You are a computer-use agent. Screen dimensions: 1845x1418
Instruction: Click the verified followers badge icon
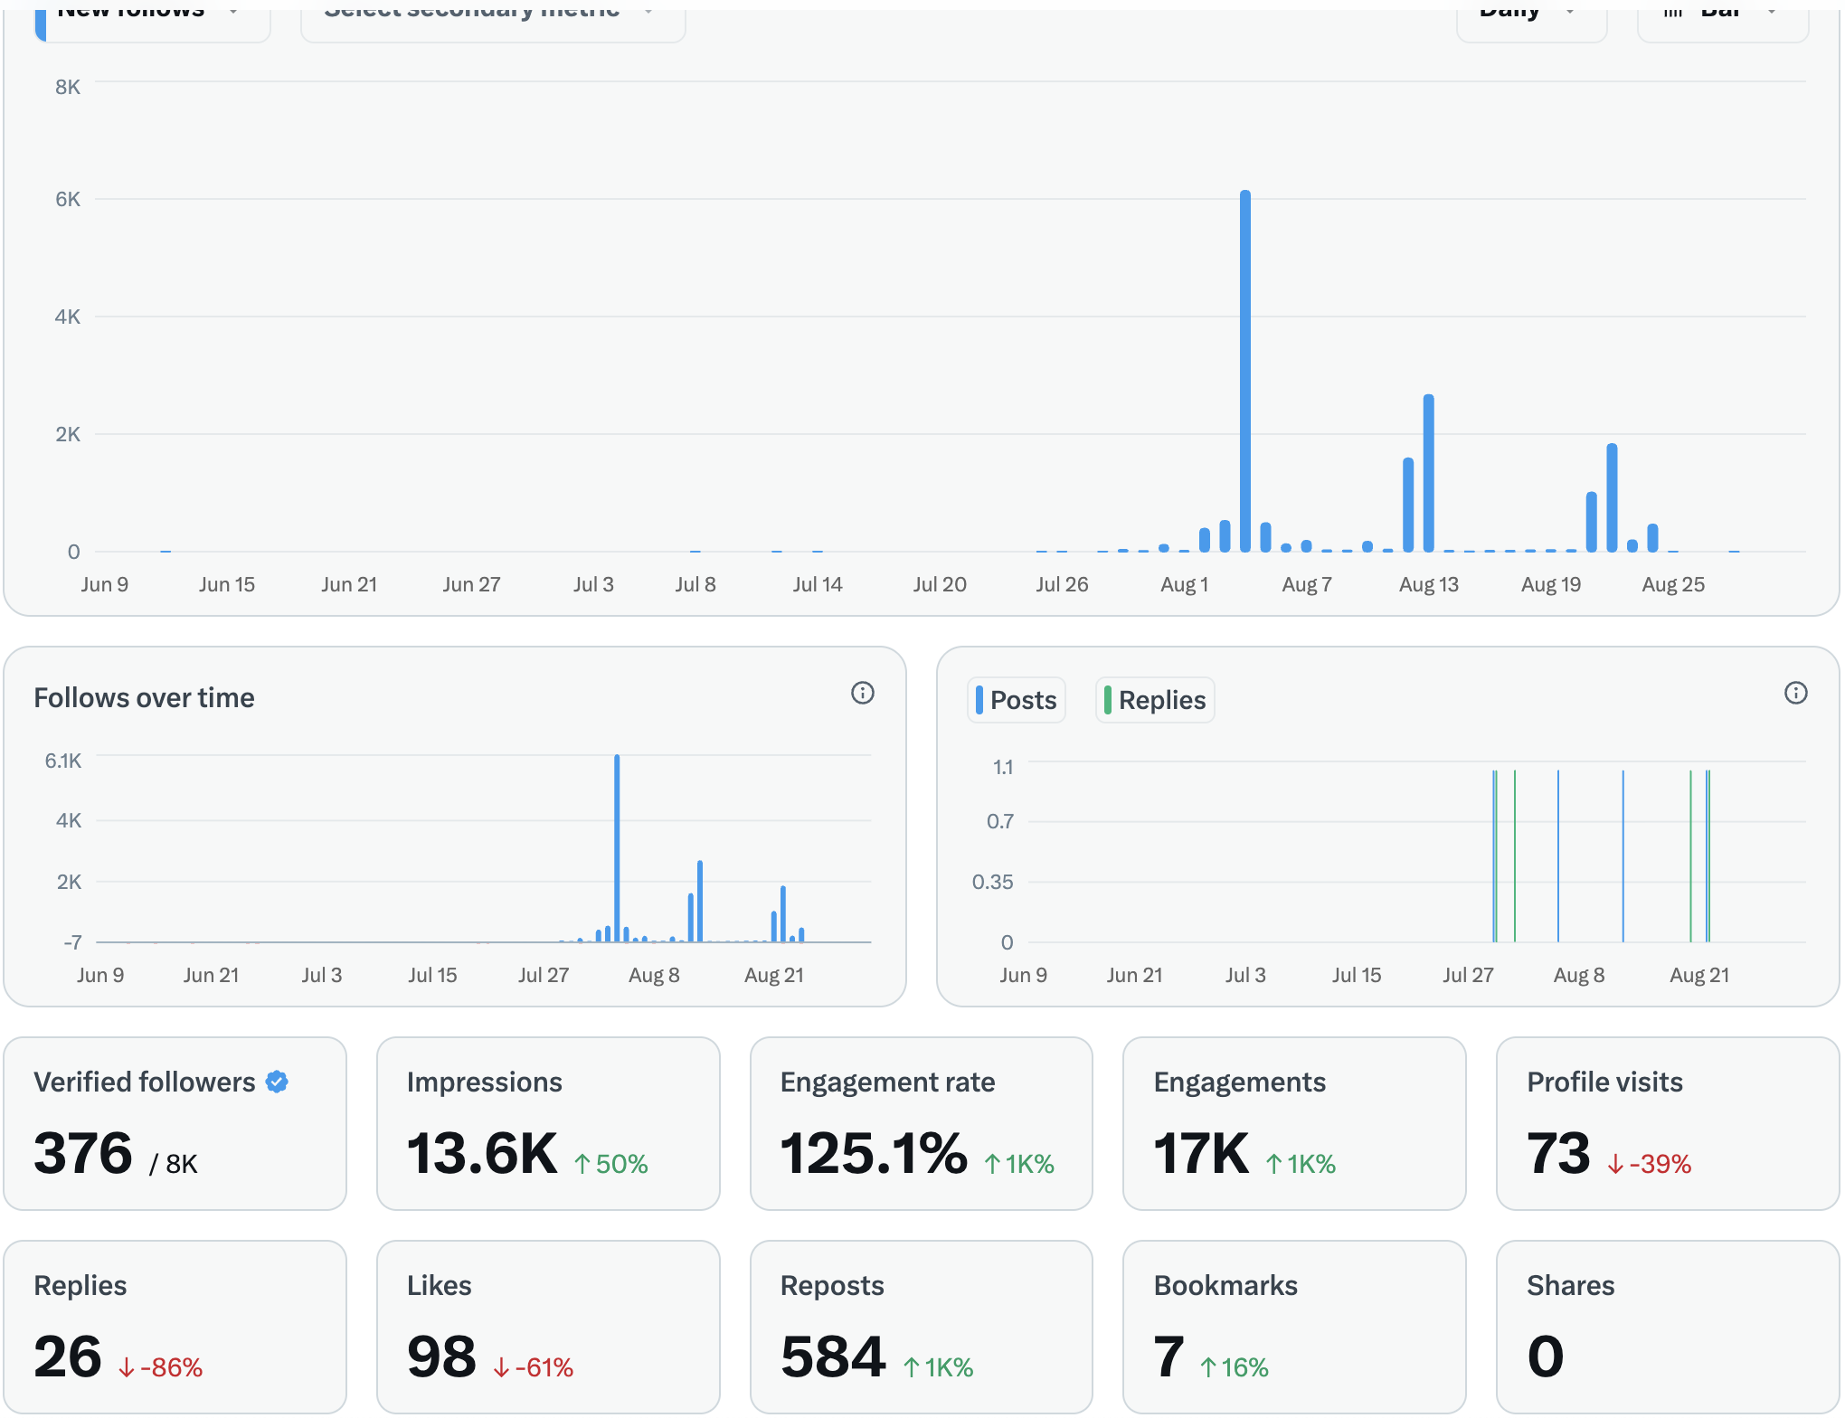coord(278,1082)
